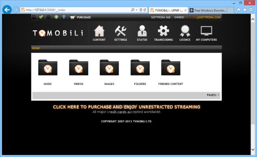The image size is (257, 157).
Task: Click the blue question mark help icon
Action: click(64, 17)
